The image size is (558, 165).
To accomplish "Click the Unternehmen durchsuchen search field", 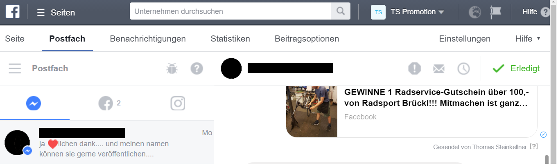I will pos(230,11).
